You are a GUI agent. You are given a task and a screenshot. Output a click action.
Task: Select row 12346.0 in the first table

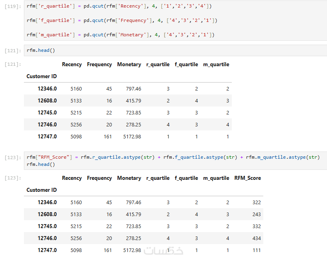(47, 89)
